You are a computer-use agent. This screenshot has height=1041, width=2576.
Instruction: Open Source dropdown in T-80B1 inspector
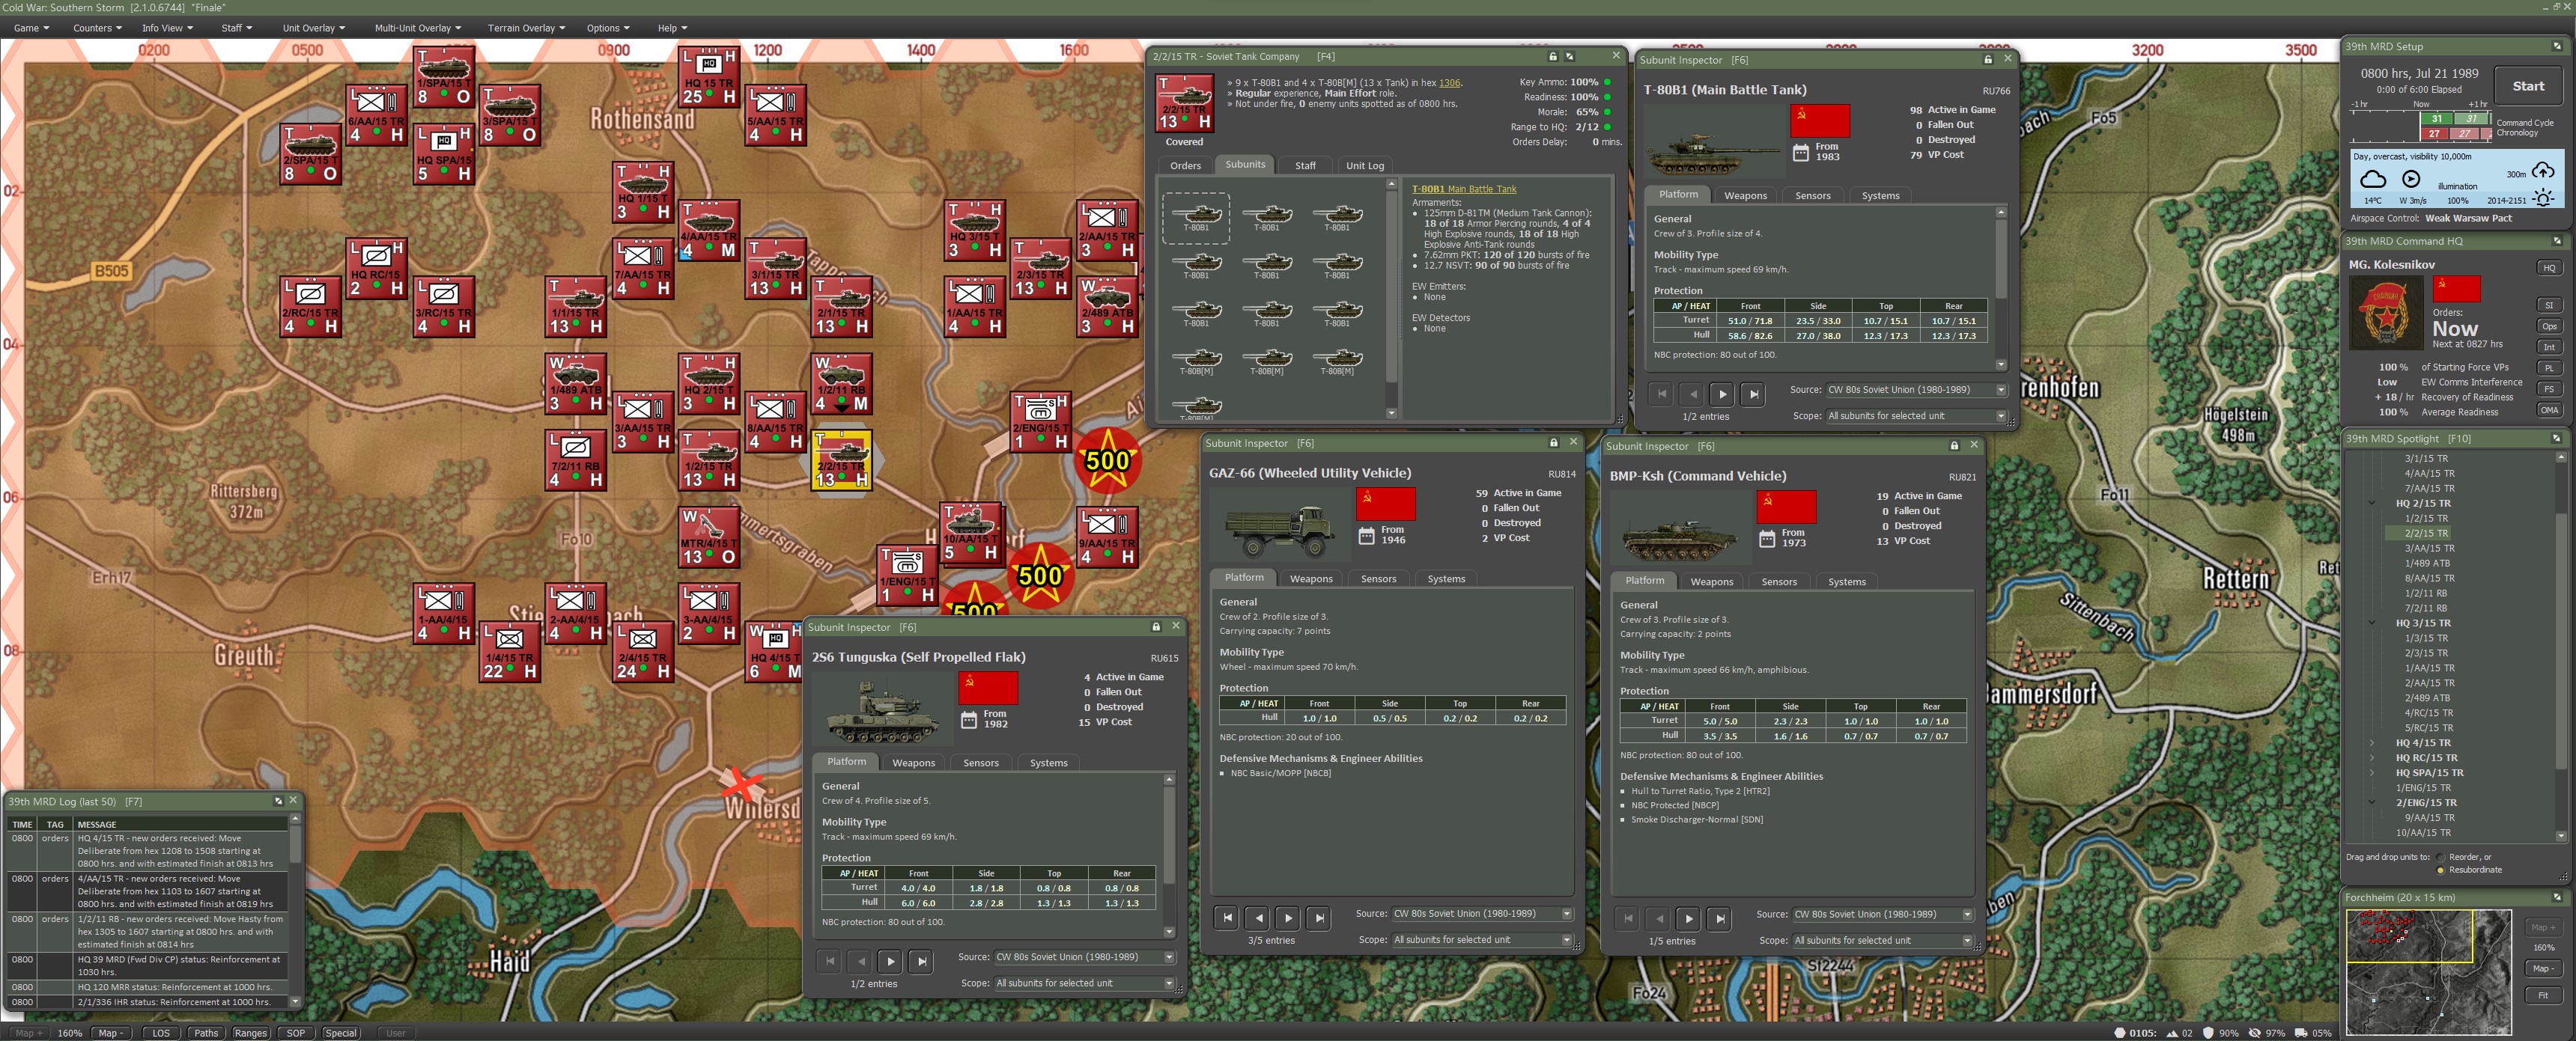[x=1917, y=390]
